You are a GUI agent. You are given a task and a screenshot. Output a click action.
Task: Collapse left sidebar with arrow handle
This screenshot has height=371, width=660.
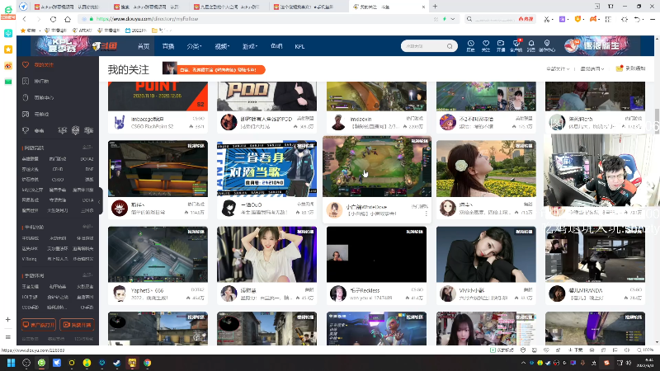tap(99, 201)
